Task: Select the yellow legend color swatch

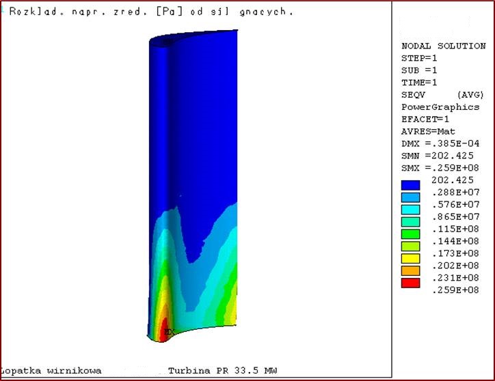Action: (x=410, y=259)
